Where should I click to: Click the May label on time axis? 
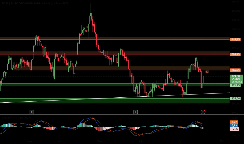30,141
